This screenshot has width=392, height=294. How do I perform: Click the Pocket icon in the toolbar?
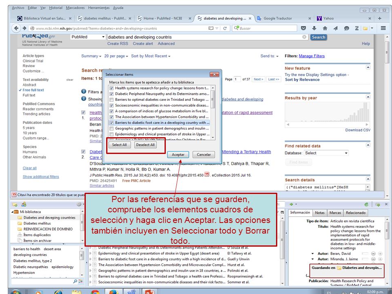point(303,28)
